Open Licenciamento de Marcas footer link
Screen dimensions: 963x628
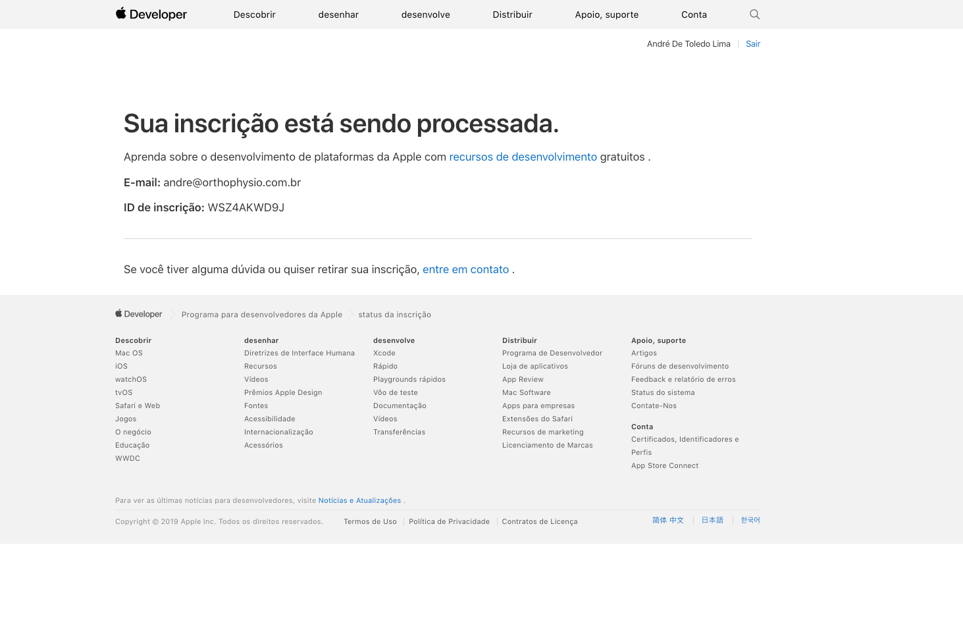pyautogui.click(x=548, y=445)
